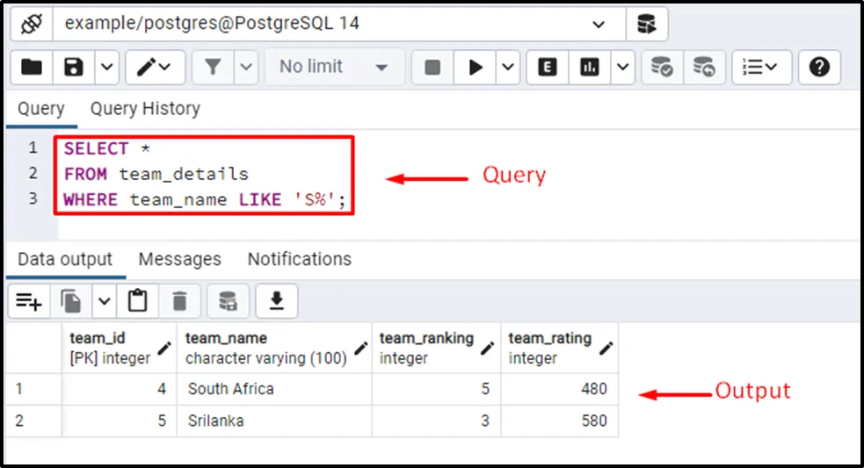The image size is (864, 468).
Task: Click the team_id cell '4'
Action: tap(119, 389)
